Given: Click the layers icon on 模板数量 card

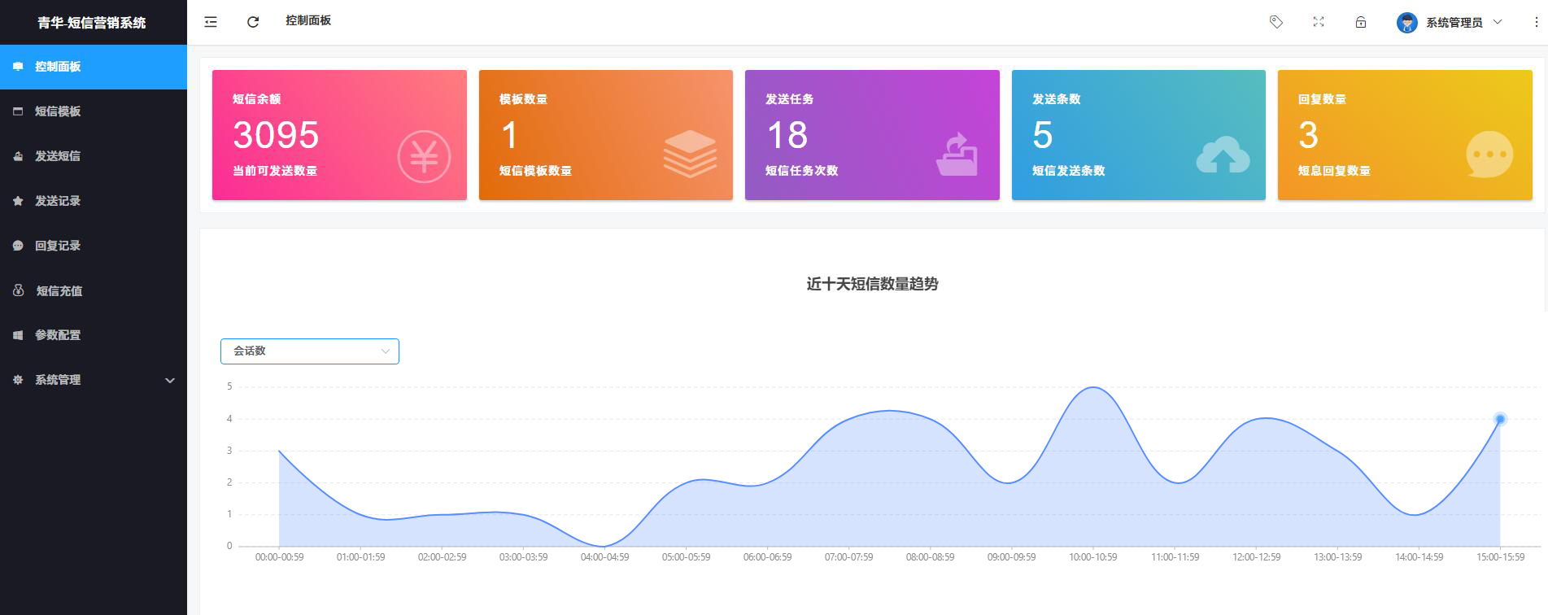Looking at the screenshot, I should tap(690, 154).
